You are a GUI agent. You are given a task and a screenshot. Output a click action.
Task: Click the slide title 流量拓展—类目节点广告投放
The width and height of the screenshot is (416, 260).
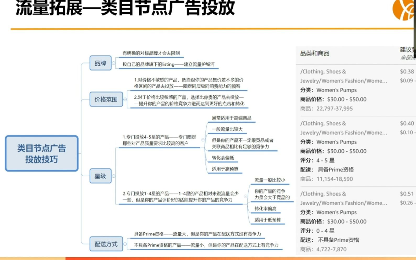(125, 7)
